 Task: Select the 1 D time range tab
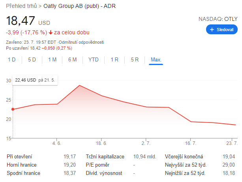pos(11,60)
